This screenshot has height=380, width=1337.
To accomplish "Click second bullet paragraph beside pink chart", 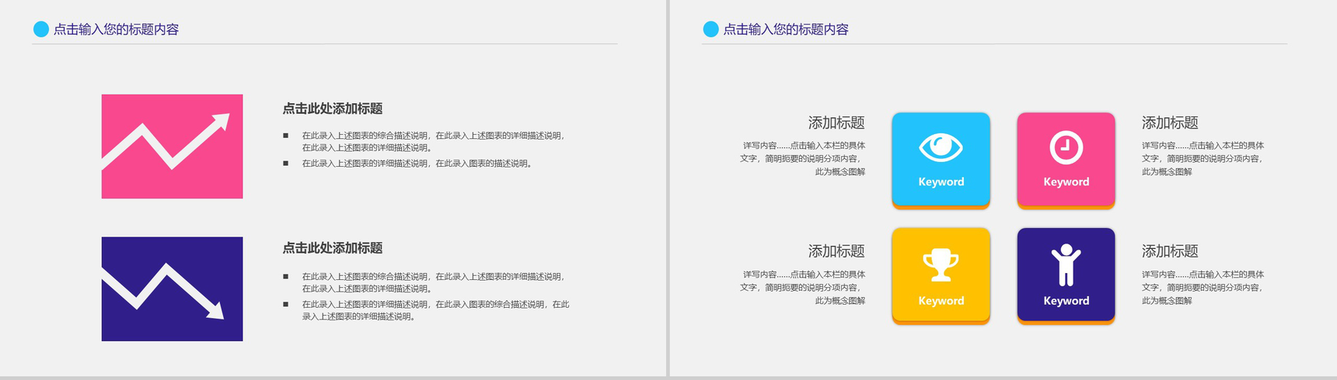I will click(417, 164).
